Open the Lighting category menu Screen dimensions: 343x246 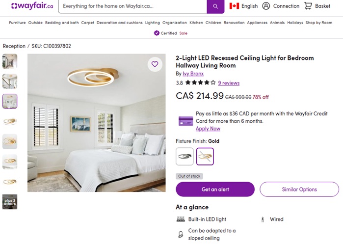point(153,23)
